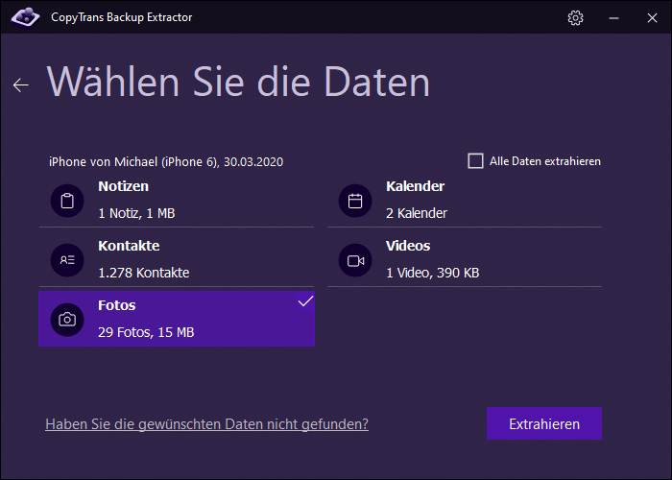This screenshot has width=672, height=480.
Task: Click the Extrahieren button
Action: (x=544, y=423)
